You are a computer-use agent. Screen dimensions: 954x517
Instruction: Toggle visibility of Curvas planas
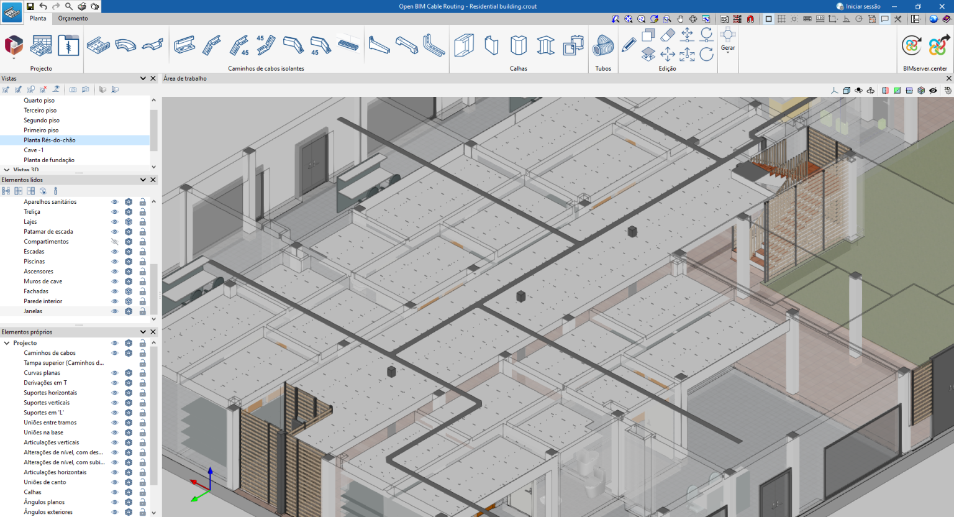click(114, 373)
